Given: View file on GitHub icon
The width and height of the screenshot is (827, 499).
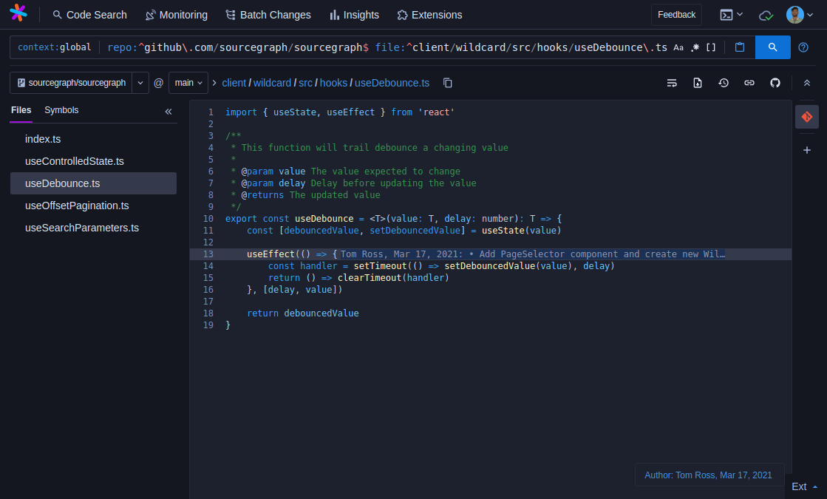Looking at the screenshot, I should click(x=775, y=83).
